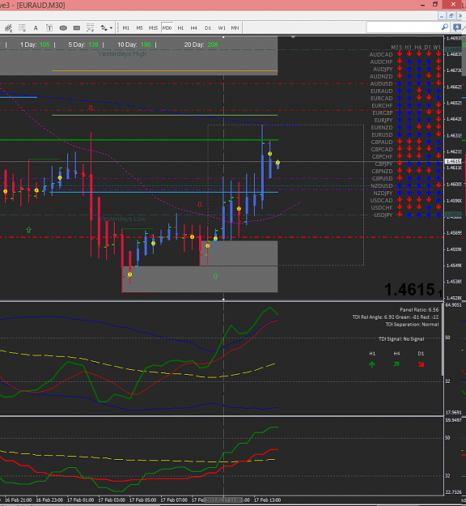Click the 'Yesterdays High' chart label

click(x=122, y=53)
